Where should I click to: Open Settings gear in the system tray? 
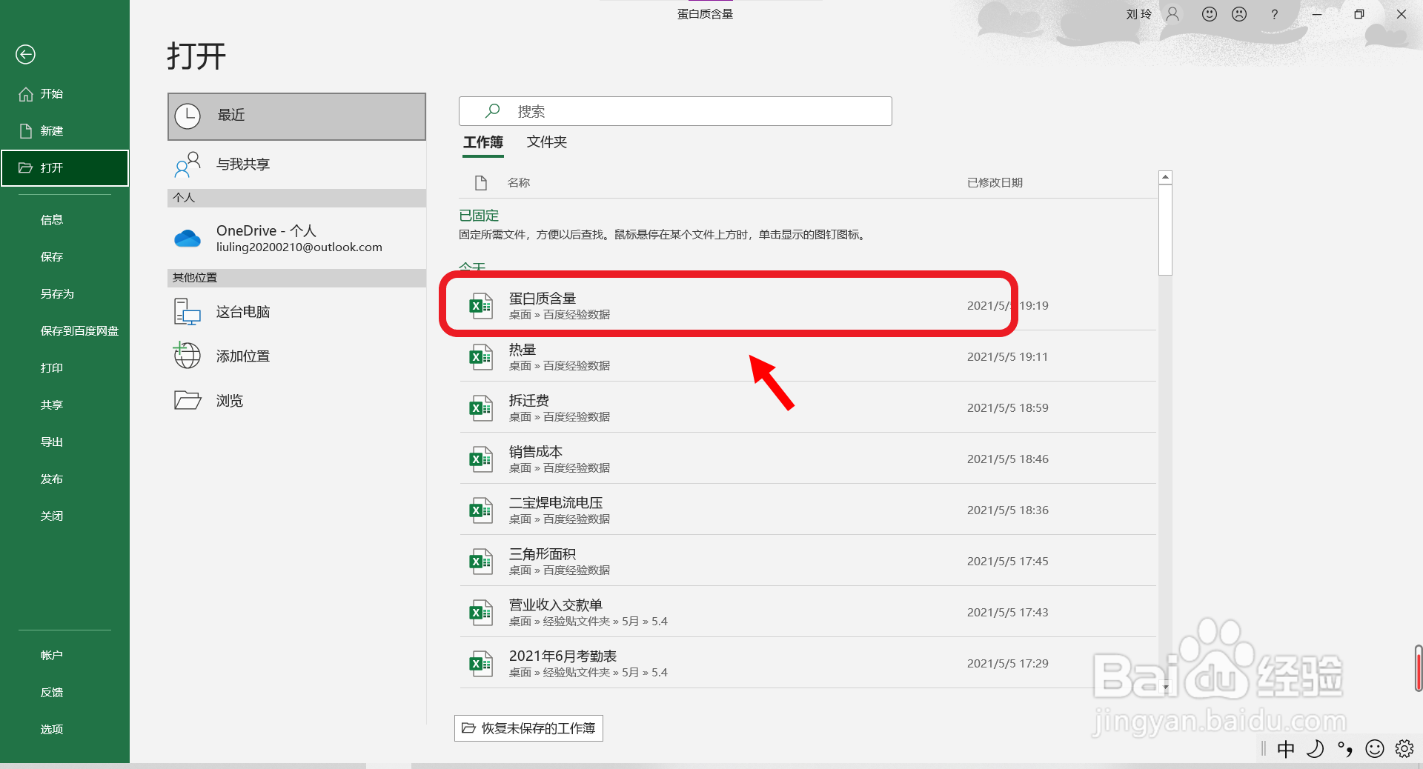tap(1405, 749)
